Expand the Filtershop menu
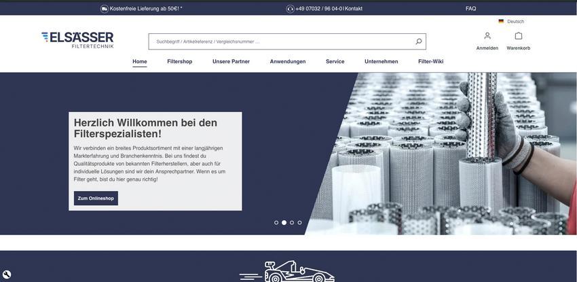Image resolution: width=577 pixels, height=282 pixels. (180, 61)
